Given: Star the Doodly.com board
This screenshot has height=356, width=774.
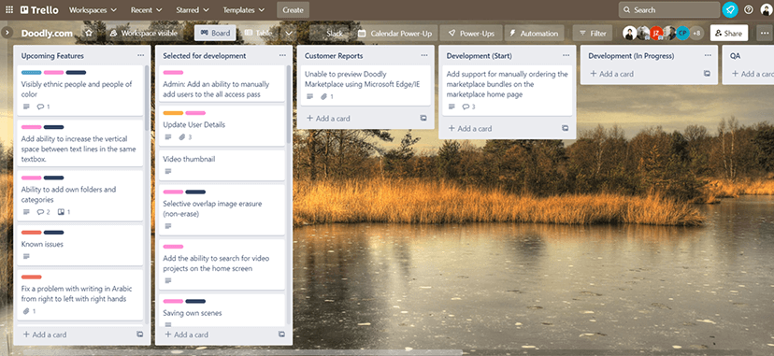Looking at the screenshot, I should coord(89,34).
